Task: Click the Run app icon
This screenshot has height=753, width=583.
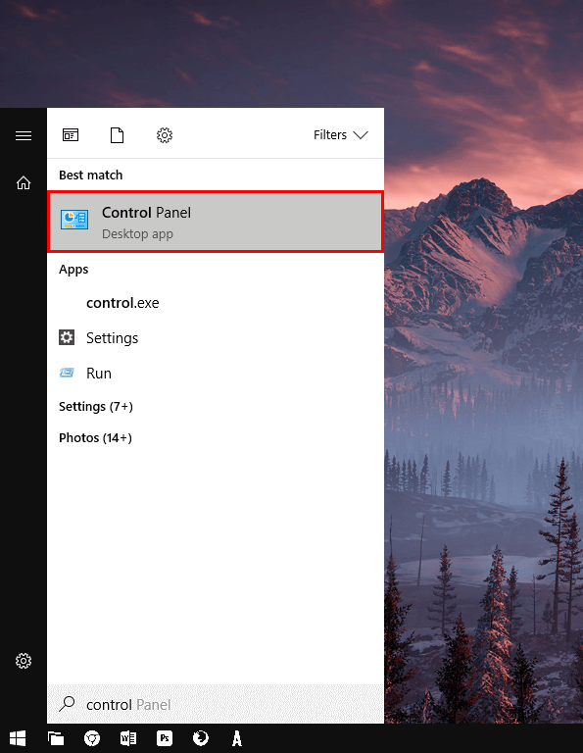Action: coord(67,373)
